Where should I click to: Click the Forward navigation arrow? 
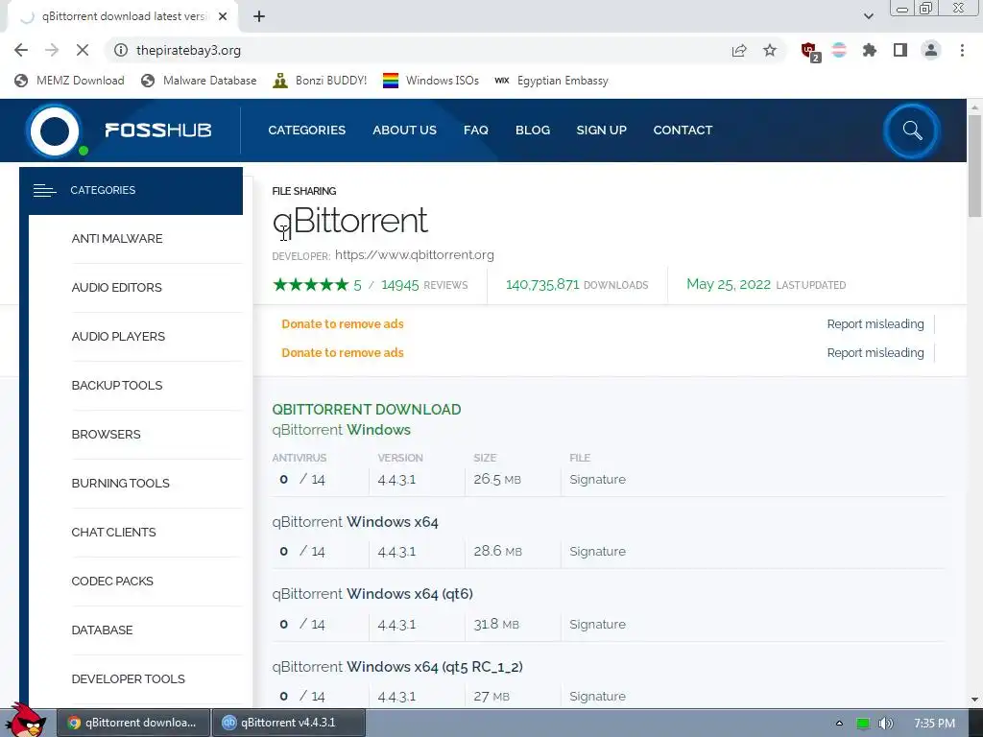(x=52, y=50)
